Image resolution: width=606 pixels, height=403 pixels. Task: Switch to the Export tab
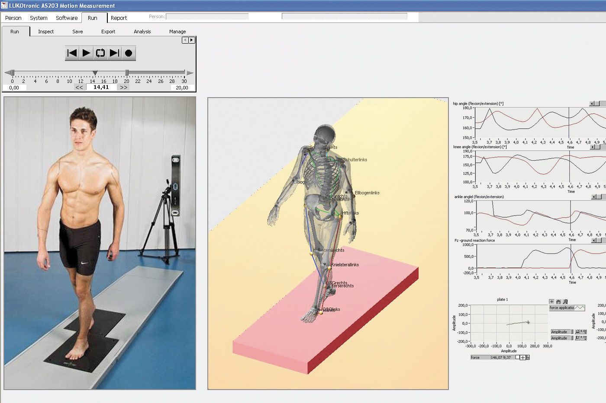(x=108, y=32)
